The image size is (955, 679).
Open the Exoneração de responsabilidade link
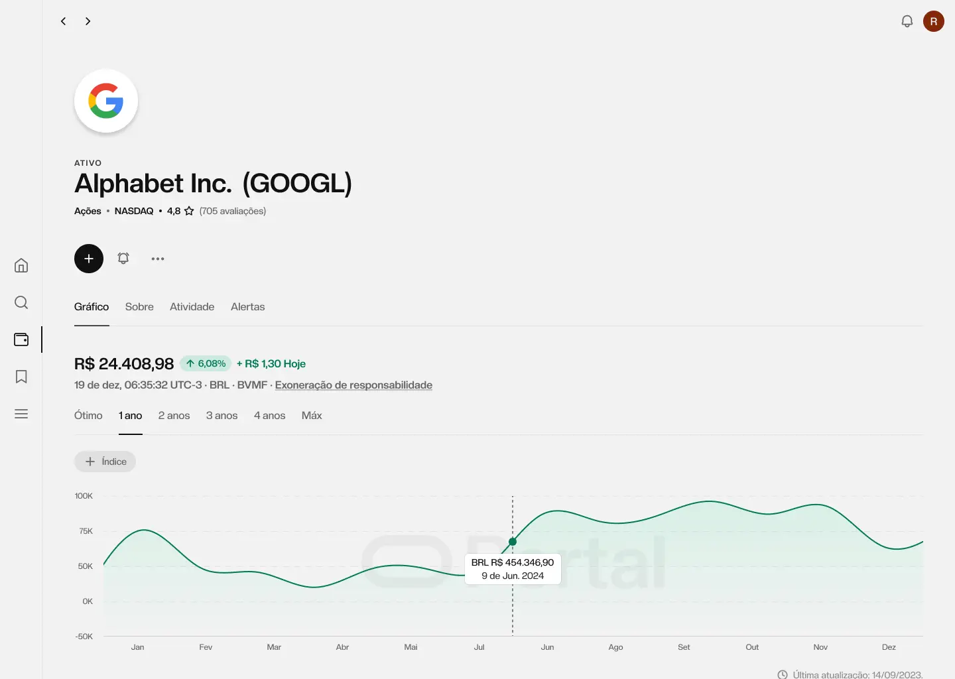click(x=353, y=385)
